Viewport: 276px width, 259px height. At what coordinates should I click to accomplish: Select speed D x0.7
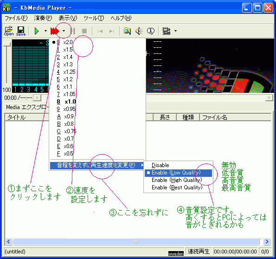tap(97, 139)
